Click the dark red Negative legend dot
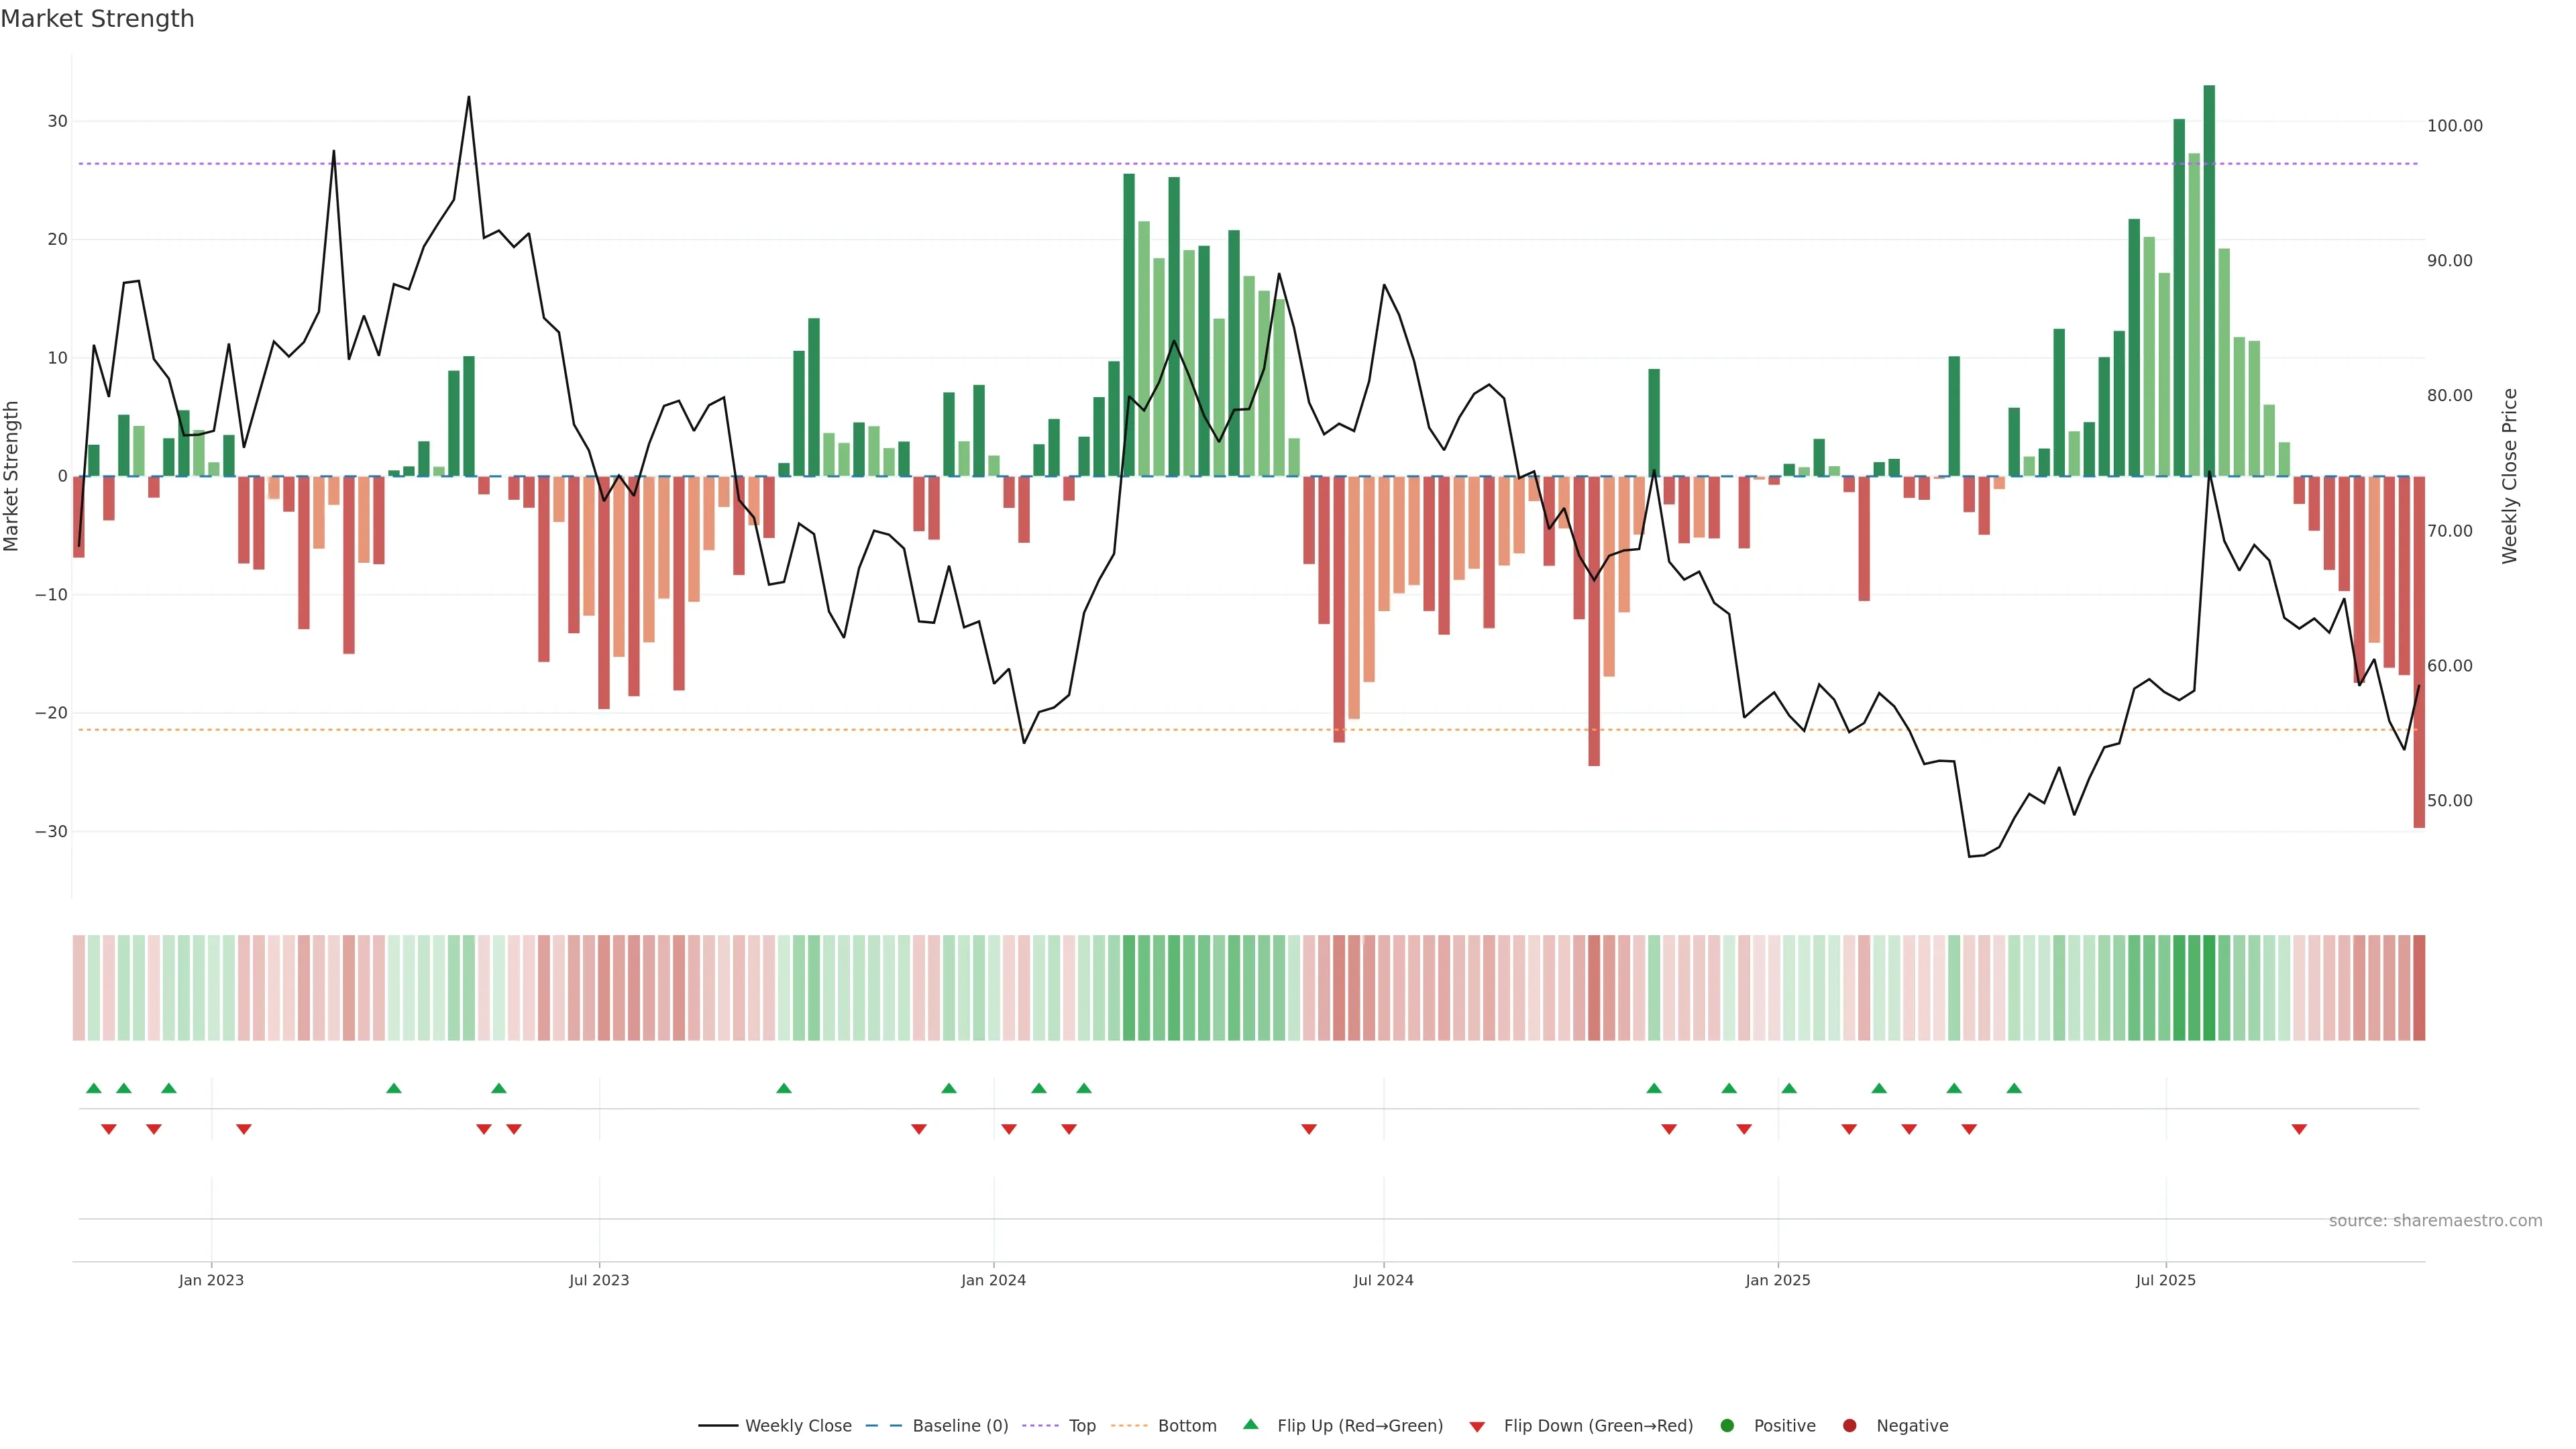Viewport: 2576px width, 1449px height. (1849, 1426)
